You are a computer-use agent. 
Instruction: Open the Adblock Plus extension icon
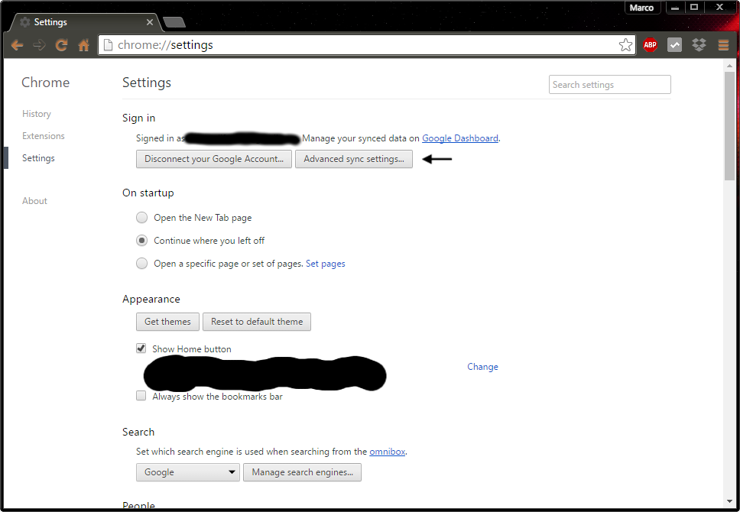tap(650, 45)
